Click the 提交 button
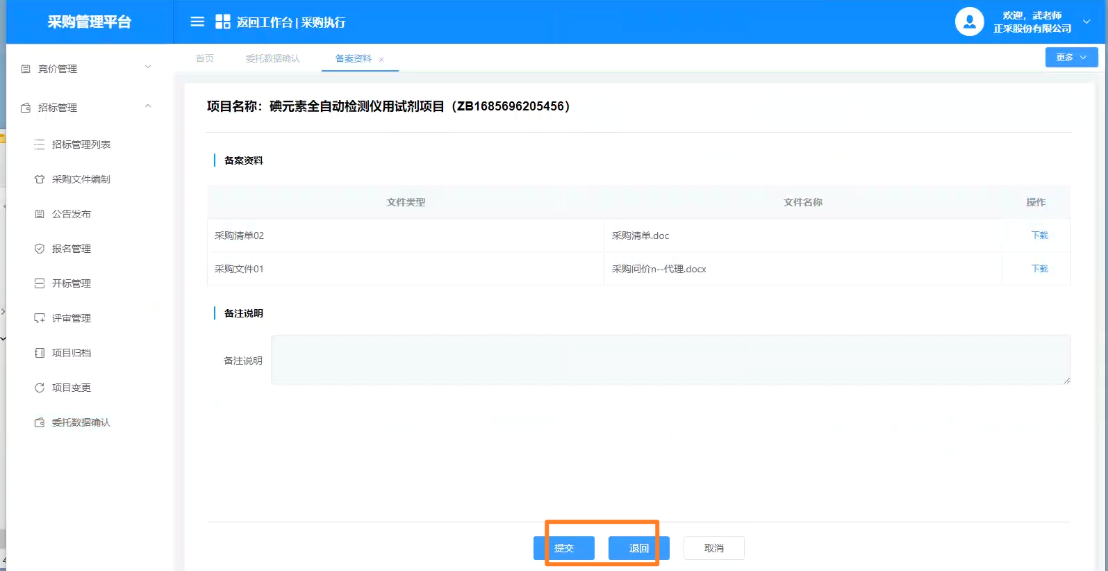 tap(564, 548)
